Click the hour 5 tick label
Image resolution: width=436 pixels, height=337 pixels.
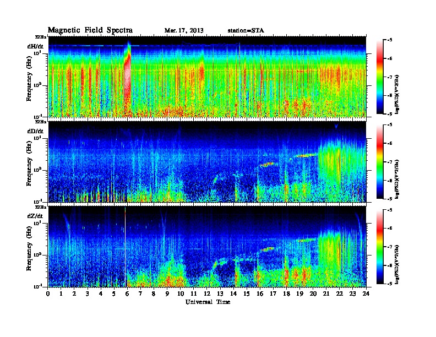(x=115, y=293)
